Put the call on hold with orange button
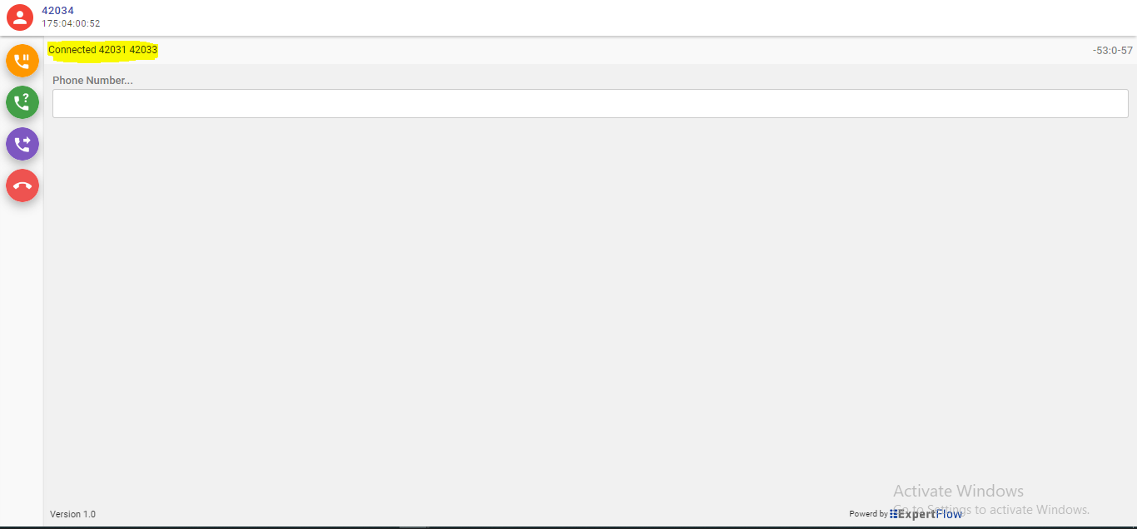Viewport: 1137px width, 529px height. 22,61
